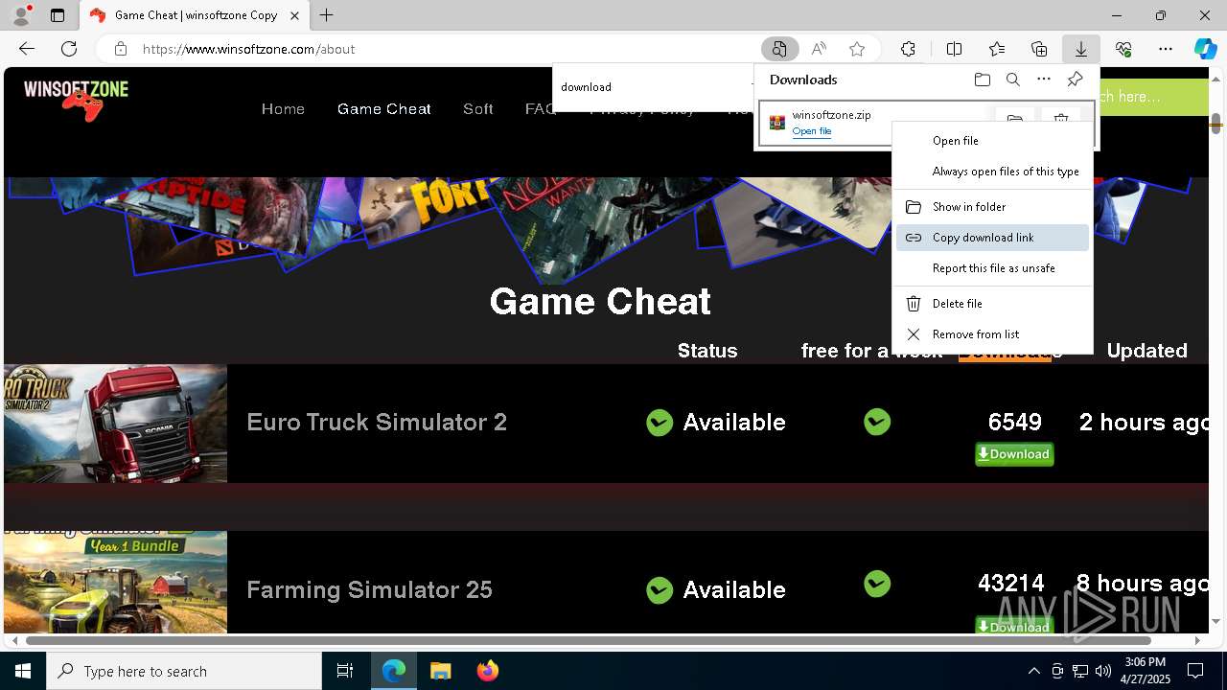Open the Favorites list icon
Image resolution: width=1227 pixels, height=690 pixels.
(x=997, y=49)
